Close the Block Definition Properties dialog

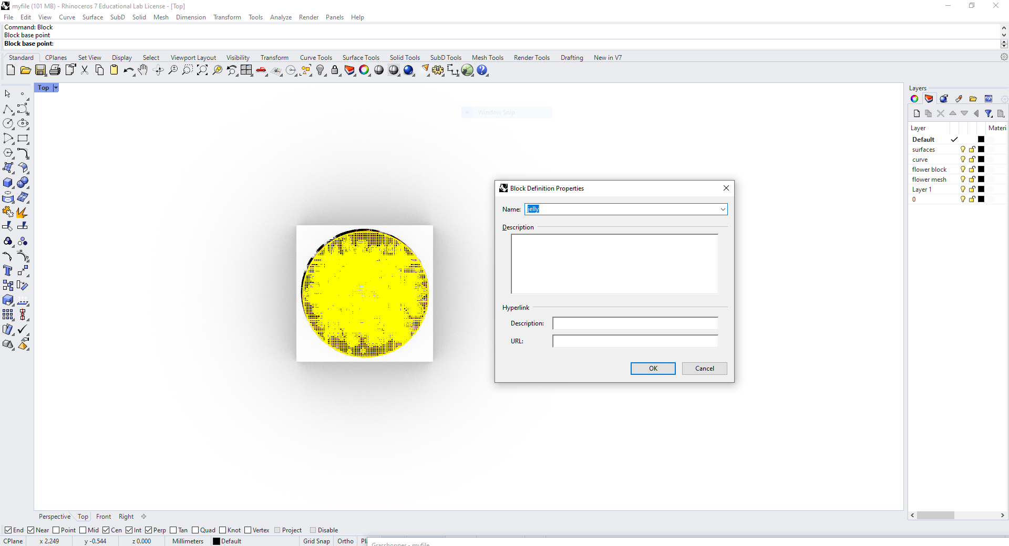726,188
